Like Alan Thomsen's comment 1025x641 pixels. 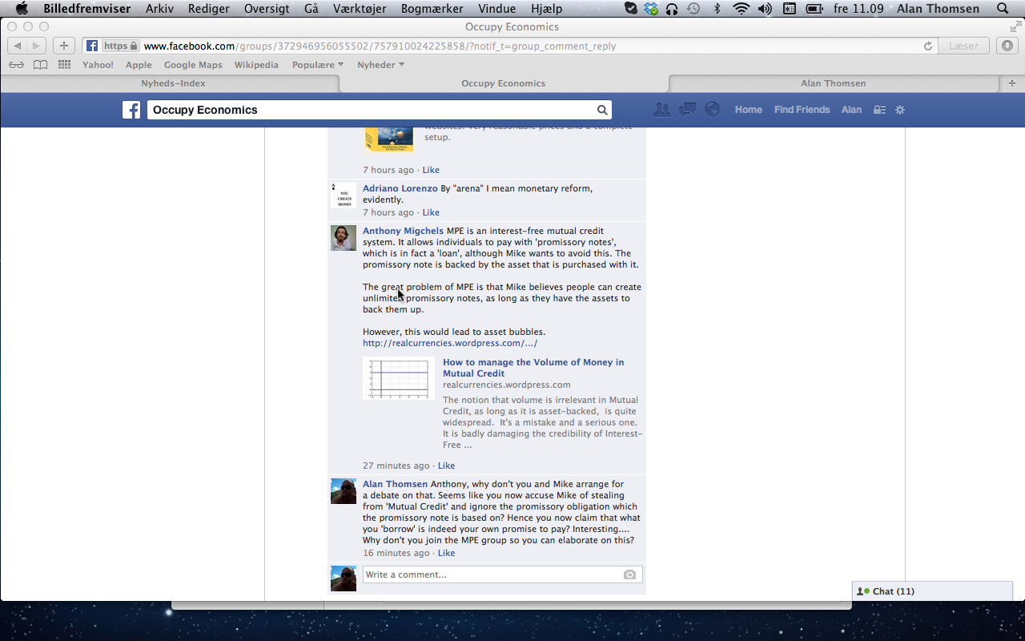(446, 553)
